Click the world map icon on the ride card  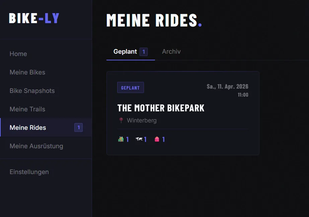[139, 139]
